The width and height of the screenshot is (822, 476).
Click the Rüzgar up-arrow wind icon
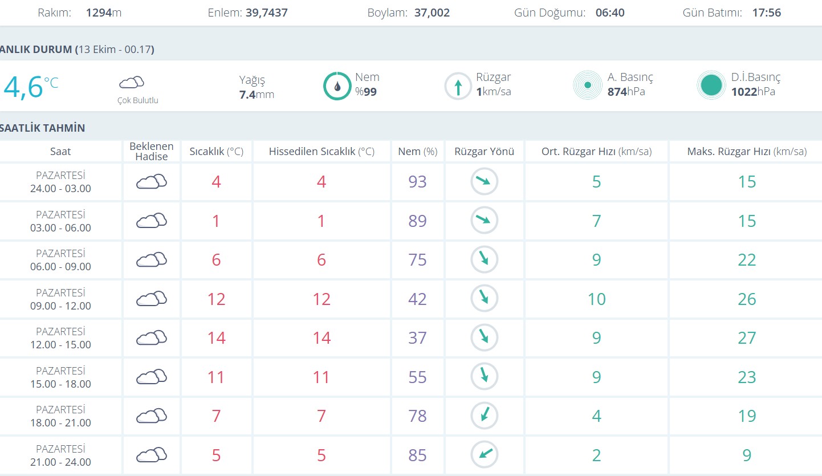pyautogui.click(x=458, y=86)
